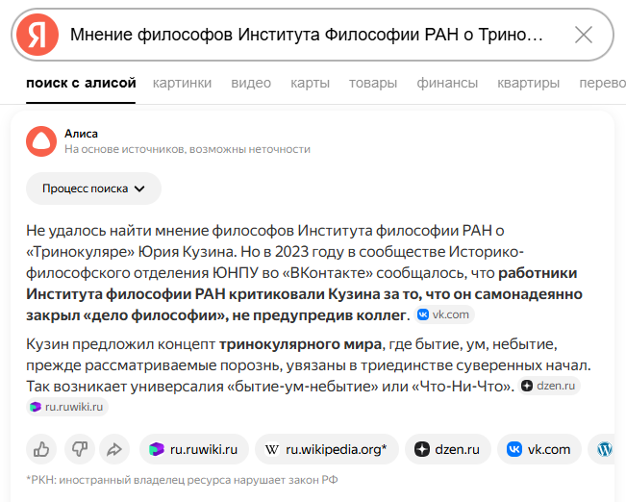
Task: Like the answer with thumbs up
Action: (x=41, y=449)
